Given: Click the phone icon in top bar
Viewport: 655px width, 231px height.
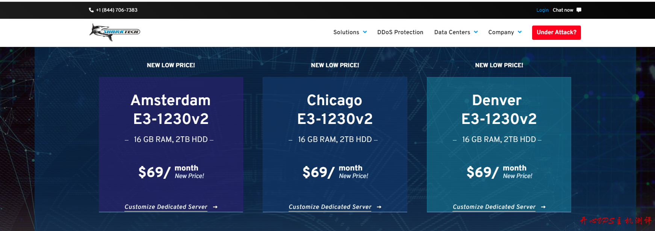Looking at the screenshot, I should click(x=91, y=10).
